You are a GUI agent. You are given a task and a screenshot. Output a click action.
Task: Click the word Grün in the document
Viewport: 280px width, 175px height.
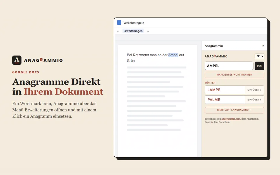coord(131,61)
